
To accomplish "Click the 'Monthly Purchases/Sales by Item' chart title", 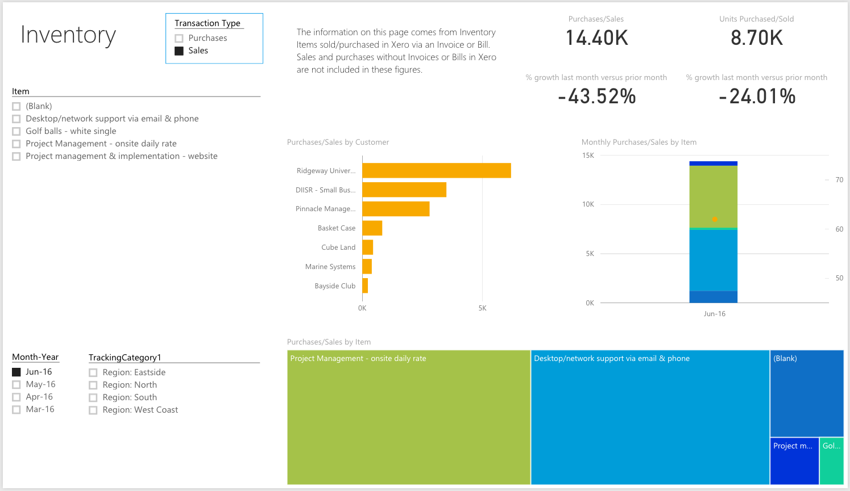I will pos(639,142).
